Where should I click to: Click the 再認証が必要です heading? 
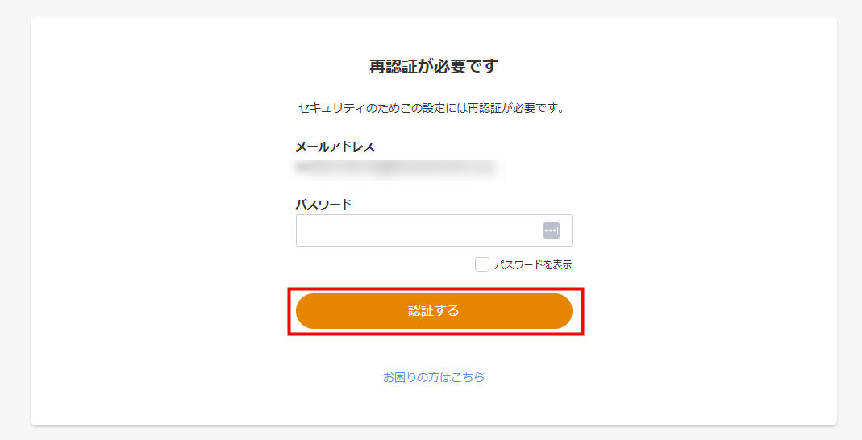(434, 66)
